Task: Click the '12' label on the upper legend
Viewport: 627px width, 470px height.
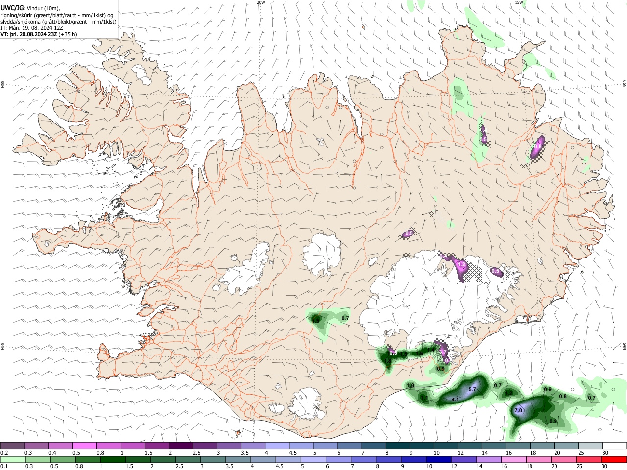Action: 460,453
